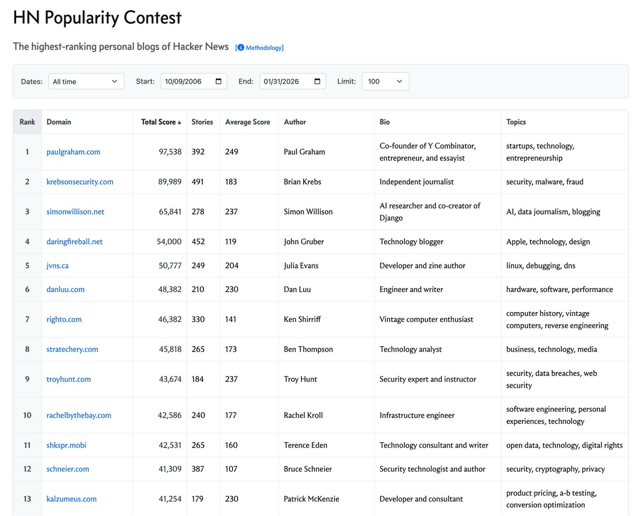Open schneier.com domain link
This screenshot has height=516, width=644.
68,469
